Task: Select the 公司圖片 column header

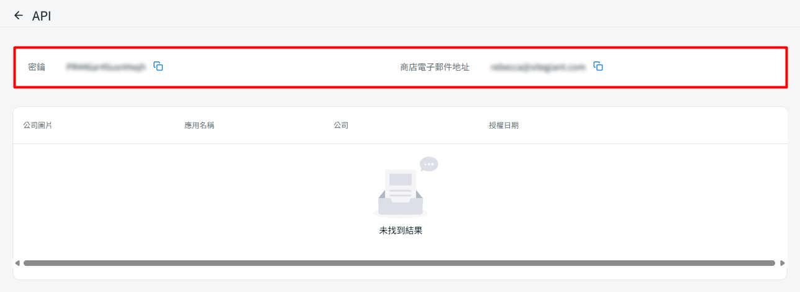Action: 37,125
